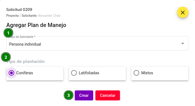Click the Latifoliadas label text
This screenshot has width=195, height=106.
[x=89, y=73]
